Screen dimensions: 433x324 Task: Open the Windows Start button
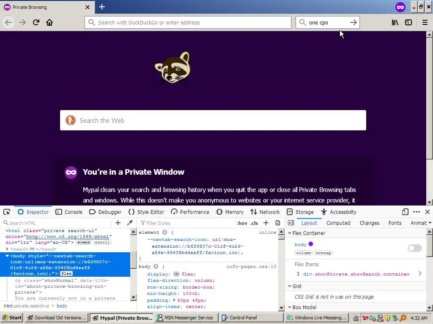tap(11, 318)
